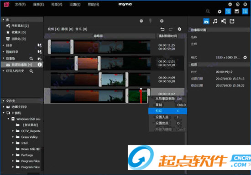Collapse the 文件夹 section header
Screen dimensions: 251x175
point(3,101)
